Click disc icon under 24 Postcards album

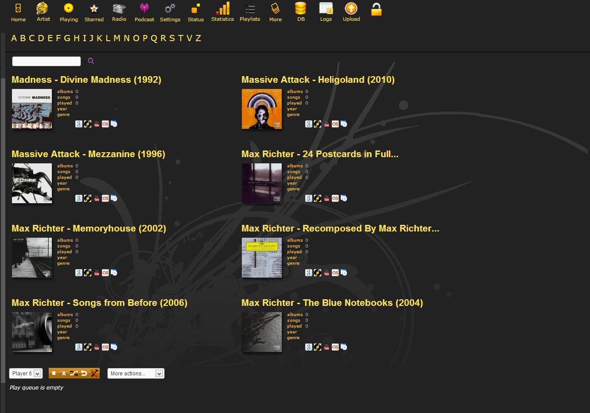click(344, 198)
